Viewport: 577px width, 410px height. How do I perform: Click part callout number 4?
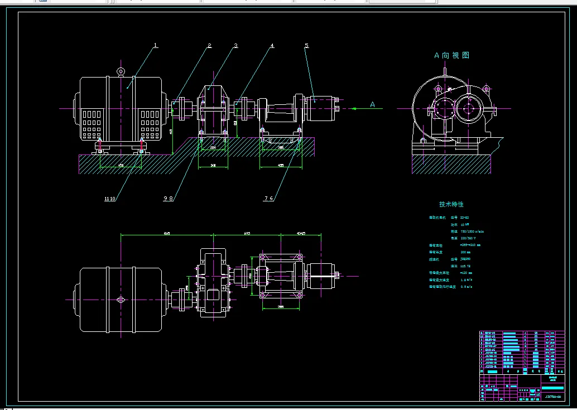click(x=272, y=46)
